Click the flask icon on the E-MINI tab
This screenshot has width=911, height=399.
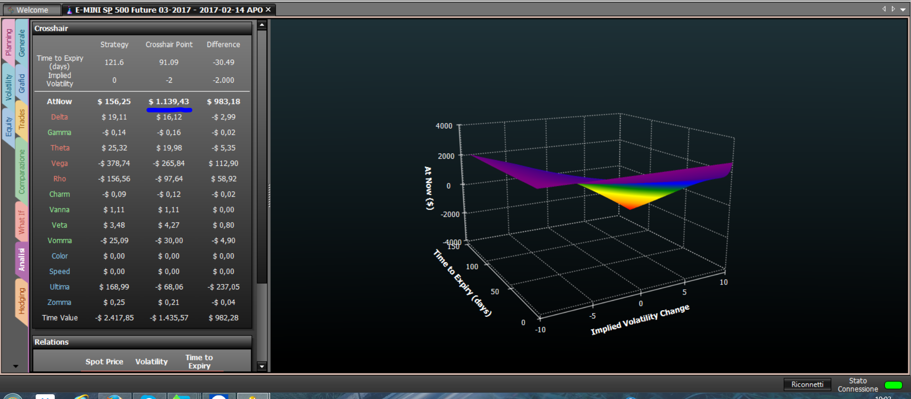69,9
